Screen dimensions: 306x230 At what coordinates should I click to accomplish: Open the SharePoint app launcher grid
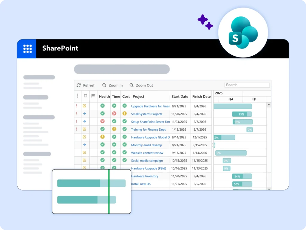[x=27, y=49]
